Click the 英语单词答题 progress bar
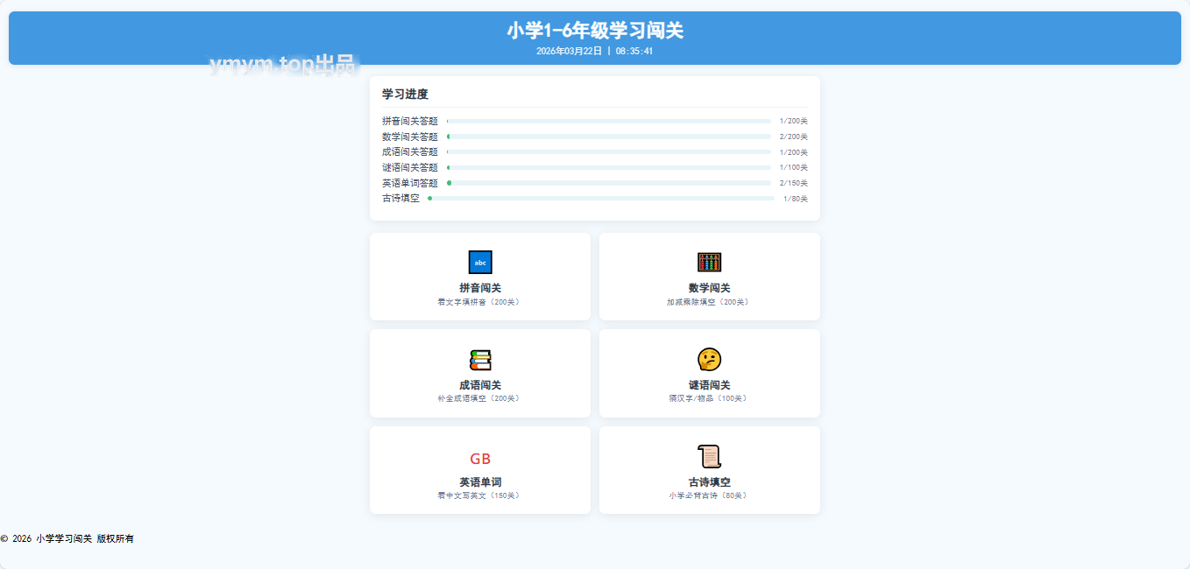1190x569 pixels. tap(609, 183)
